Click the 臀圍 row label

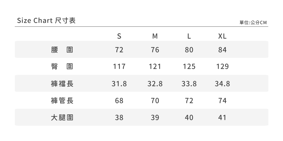(x=62, y=67)
